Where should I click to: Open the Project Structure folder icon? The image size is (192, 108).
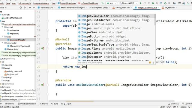(174, 3)
